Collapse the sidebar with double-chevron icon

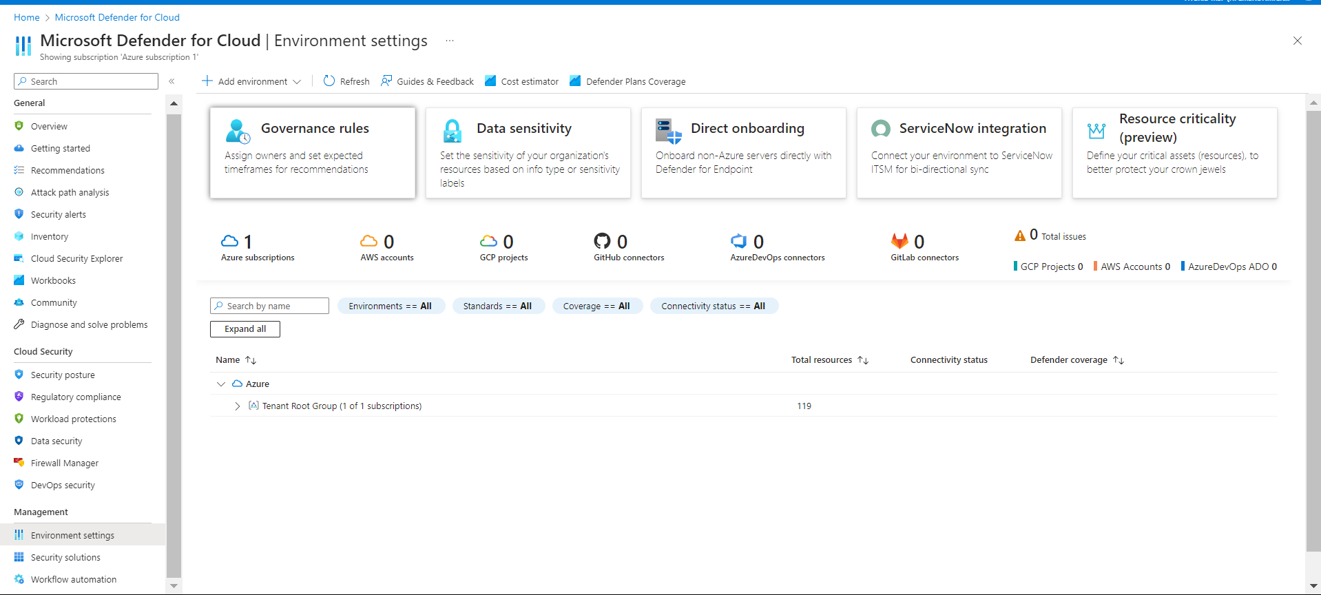[x=171, y=81]
